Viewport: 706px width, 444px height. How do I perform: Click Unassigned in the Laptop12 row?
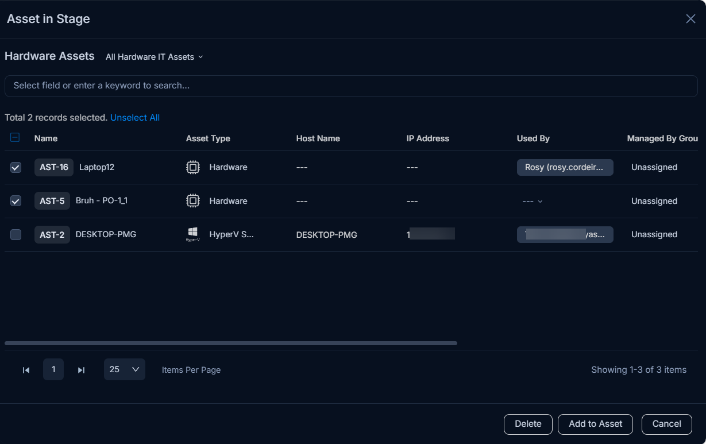point(654,167)
